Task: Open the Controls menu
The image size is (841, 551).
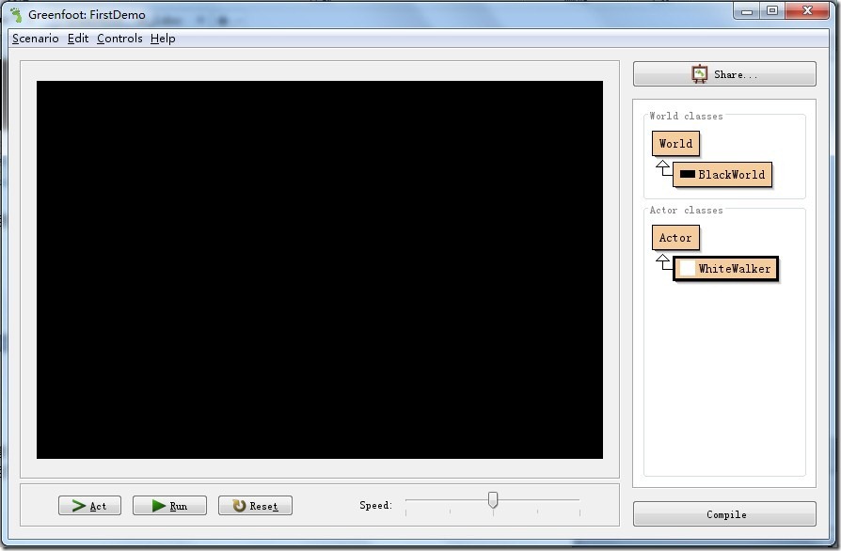Action: [119, 39]
